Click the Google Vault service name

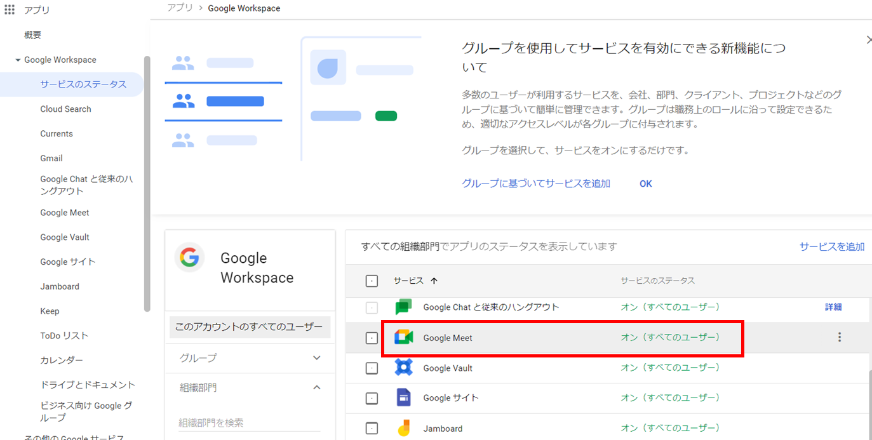click(x=448, y=368)
